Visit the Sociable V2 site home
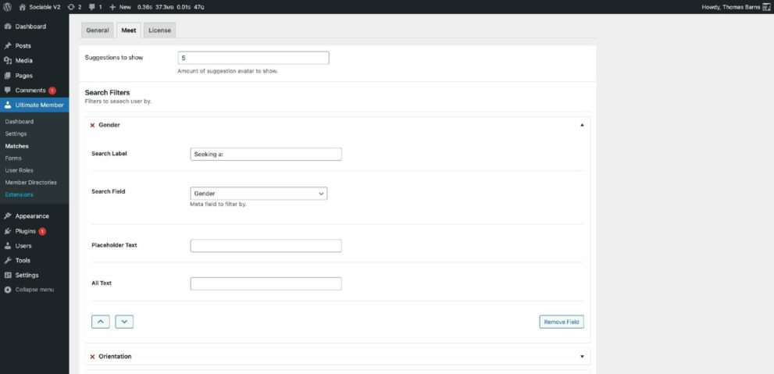This screenshot has height=374, width=774. pyautogui.click(x=40, y=7)
